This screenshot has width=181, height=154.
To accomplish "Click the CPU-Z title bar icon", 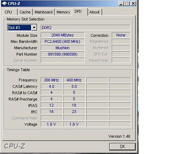I will click(5, 4).
